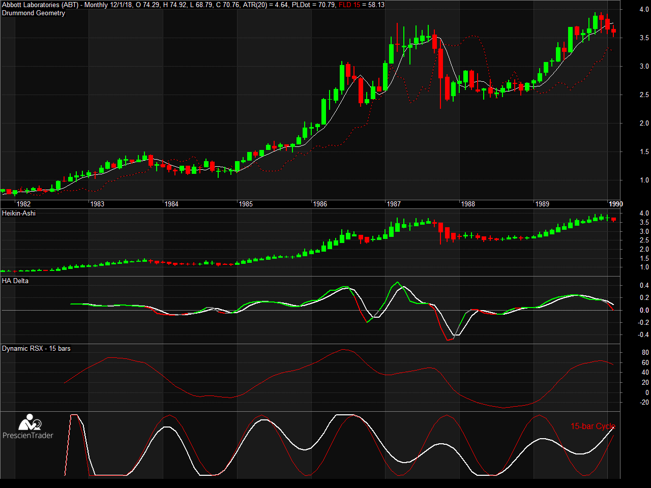Click 40 on the Dynamic RSX axis

[645, 373]
